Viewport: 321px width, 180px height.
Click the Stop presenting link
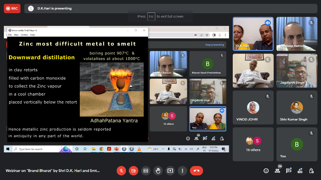(x=214, y=45)
